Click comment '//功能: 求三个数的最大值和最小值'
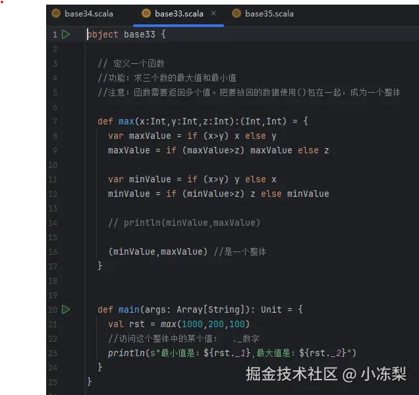The width and height of the screenshot is (419, 395). [x=167, y=78]
